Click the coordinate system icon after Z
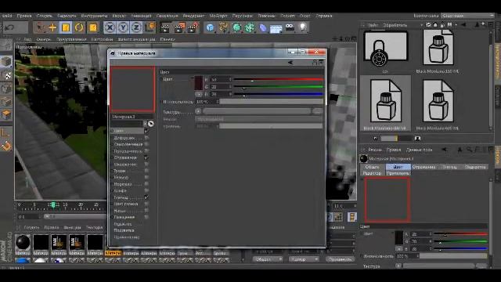Viewport: 501px width, 282px height. tap(150, 28)
